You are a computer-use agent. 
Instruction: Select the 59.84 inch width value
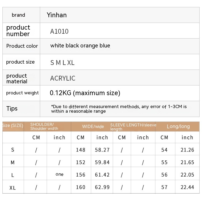(102, 162)
